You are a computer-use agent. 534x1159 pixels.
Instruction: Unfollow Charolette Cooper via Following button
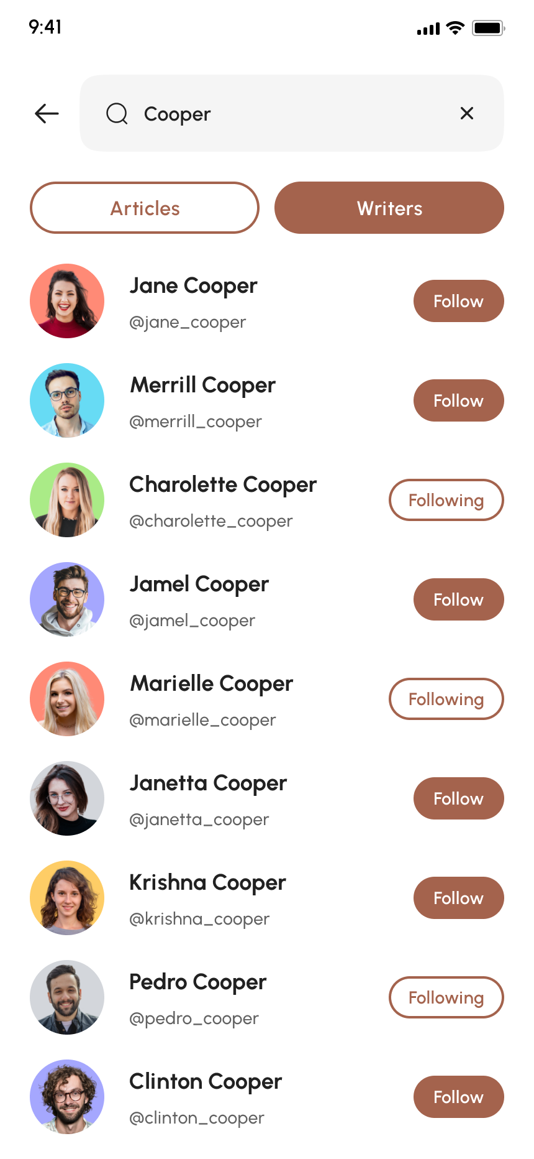pyautogui.click(x=446, y=500)
